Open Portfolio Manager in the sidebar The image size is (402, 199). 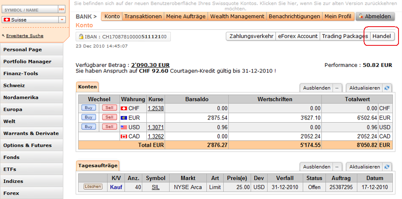coord(31,62)
